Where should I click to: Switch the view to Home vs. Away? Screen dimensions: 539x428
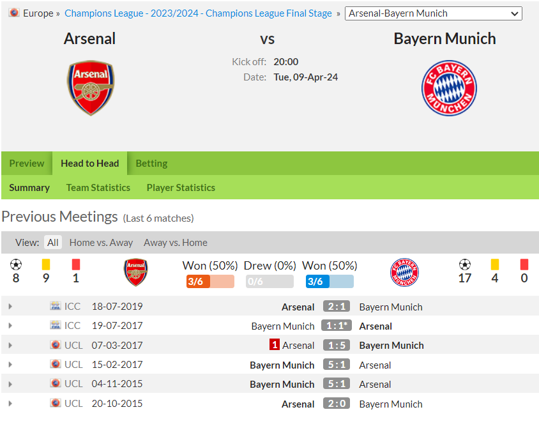tap(101, 242)
